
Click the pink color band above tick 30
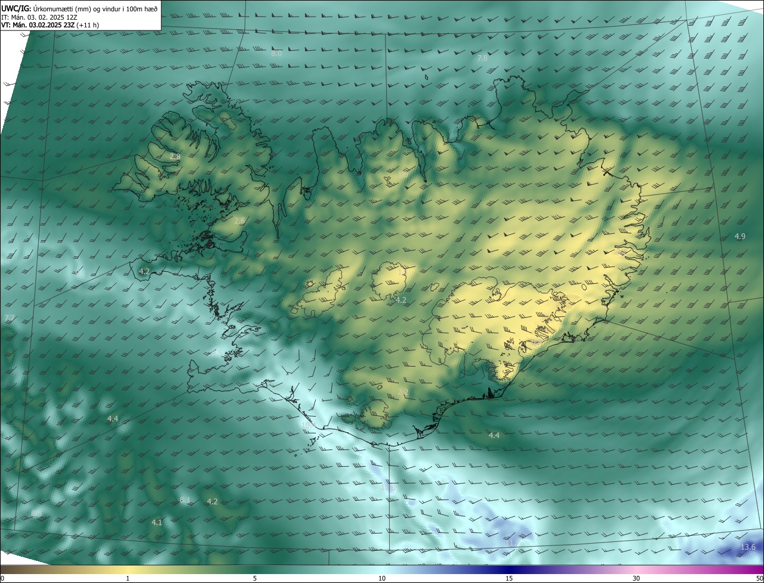point(636,570)
